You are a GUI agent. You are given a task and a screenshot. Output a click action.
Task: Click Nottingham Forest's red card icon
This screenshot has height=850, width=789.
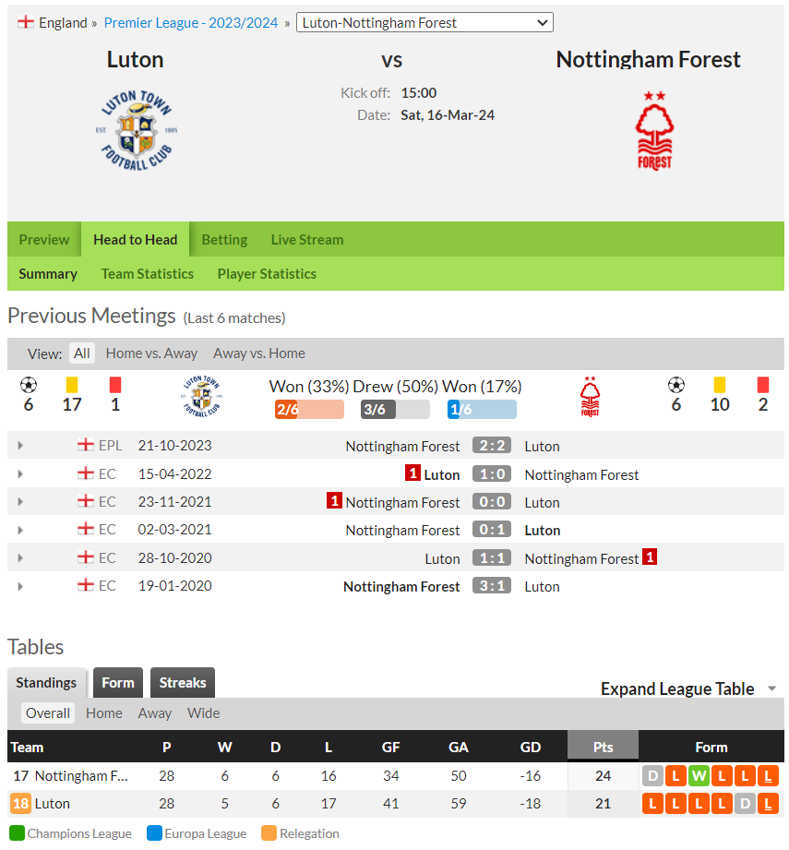click(763, 385)
